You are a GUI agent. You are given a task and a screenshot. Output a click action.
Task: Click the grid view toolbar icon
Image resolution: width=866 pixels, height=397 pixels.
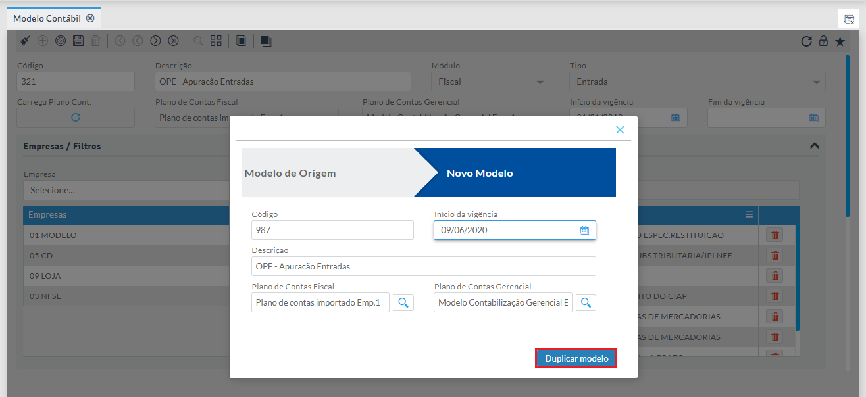coord(216,41)
